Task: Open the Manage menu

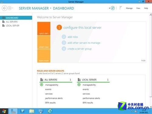Action: coord(129,8)
